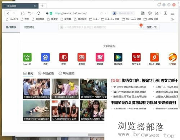
Task: Click the undo closed tab arrow icon
Action: coord(30,13)
